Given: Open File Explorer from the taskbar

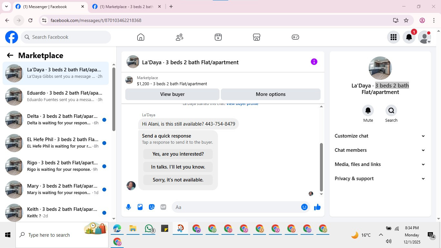Looking at the screenshot, I should tap(133, 229).
